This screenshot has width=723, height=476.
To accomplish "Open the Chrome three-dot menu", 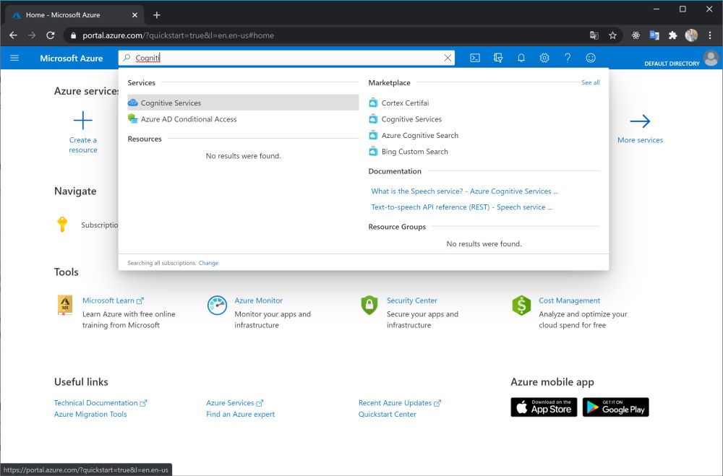I will [x=710, y=35].
